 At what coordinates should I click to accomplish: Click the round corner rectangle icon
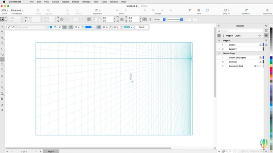(89, 20)
